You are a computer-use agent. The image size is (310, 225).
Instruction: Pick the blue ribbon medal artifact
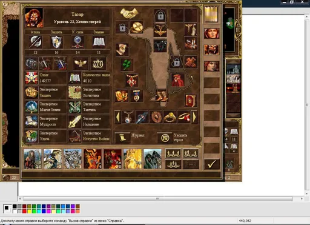(x=137, y=96)
